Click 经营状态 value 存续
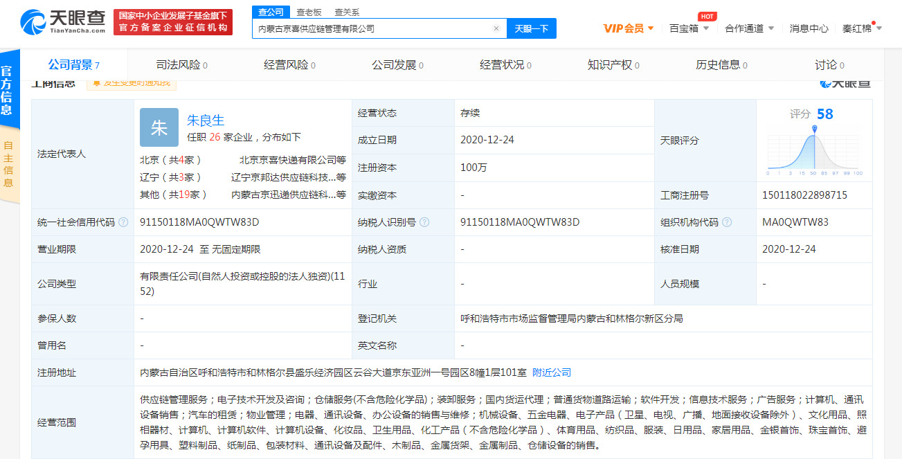The height and width of the screenshot is (459, 902). click(470, 113)
